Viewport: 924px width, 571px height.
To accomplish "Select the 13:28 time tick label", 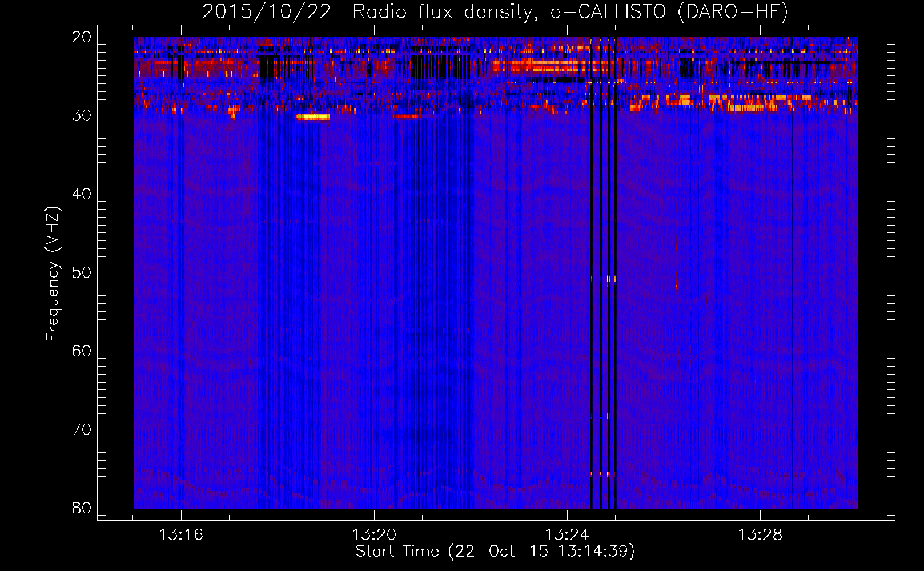I will [x=760, y=535].
